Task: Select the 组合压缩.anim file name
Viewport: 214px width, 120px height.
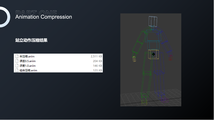Action: pyautogui.click(x=28, y=70)
